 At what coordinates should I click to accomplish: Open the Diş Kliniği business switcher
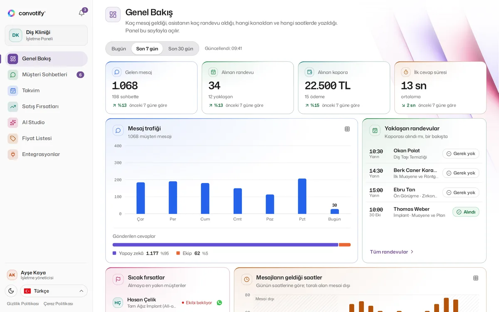46,35
